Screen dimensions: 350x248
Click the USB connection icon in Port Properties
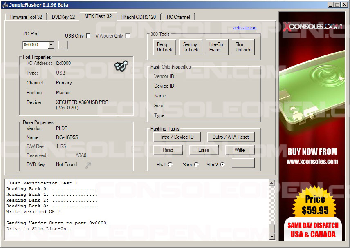pyautogui.click(x=121, y=66)
